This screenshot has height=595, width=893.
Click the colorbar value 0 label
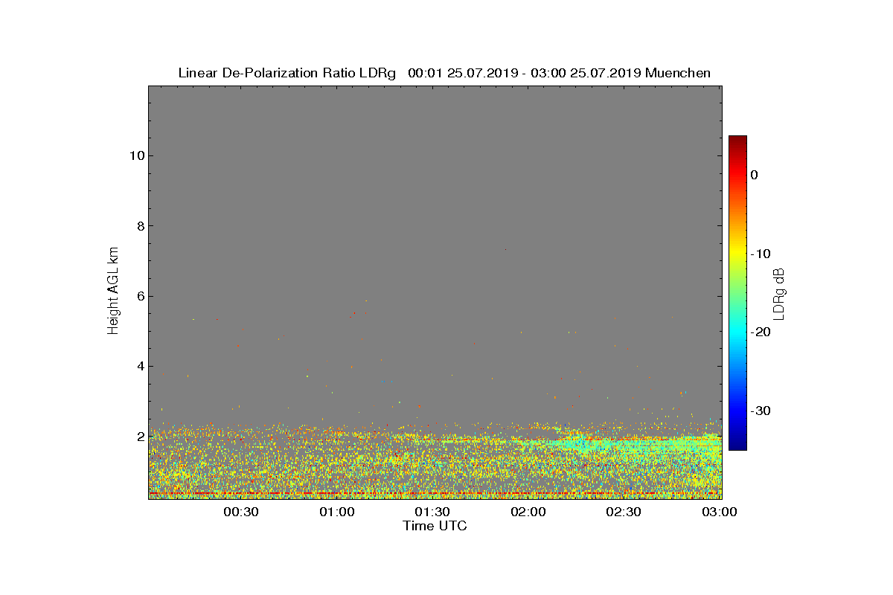click(755, 175)
